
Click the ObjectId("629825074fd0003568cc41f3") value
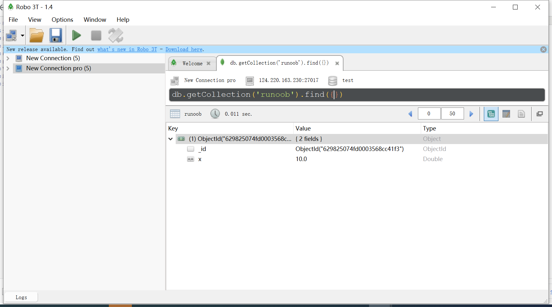(349, 149)
